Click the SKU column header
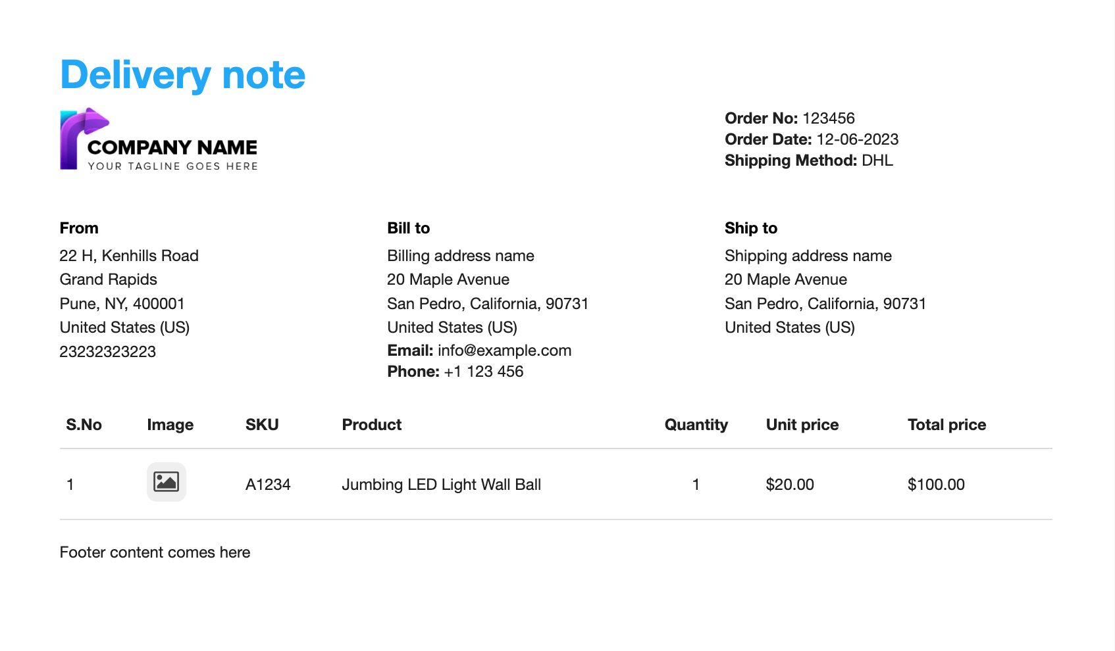This screenshot has height=651, width=1115. click(262, 425)
